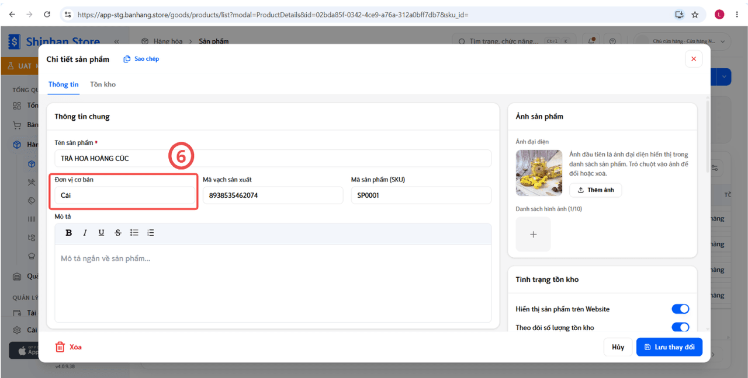This screenshot has height=378, width=748.
Task: Select the product avatar image thumbnail
Action: pyautogui.click(x=539, y=173)
